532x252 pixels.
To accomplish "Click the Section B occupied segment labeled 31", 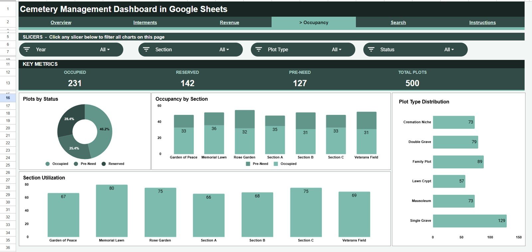I will [306, 142].
